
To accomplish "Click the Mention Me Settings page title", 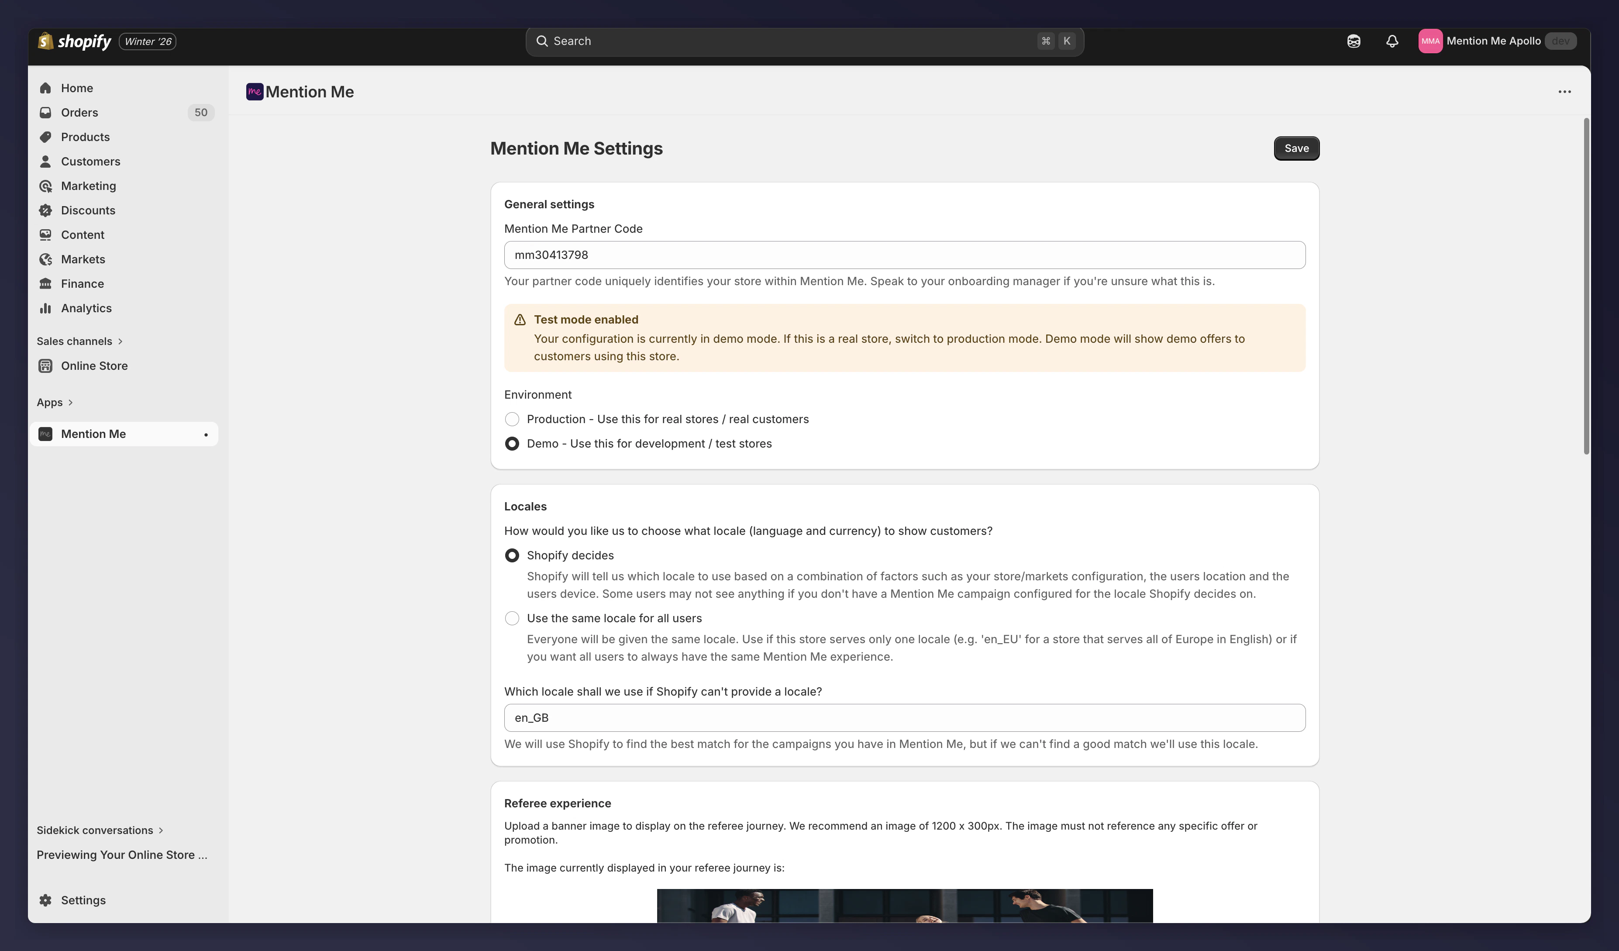I will tap(576, 148).
